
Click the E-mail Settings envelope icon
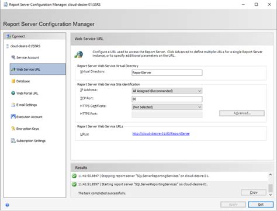[x=13, y=105]
